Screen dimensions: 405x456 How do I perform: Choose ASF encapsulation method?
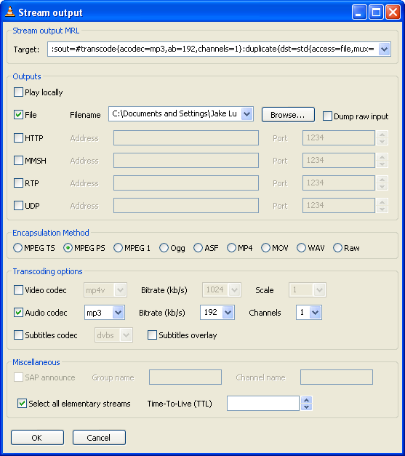(198, 248)
